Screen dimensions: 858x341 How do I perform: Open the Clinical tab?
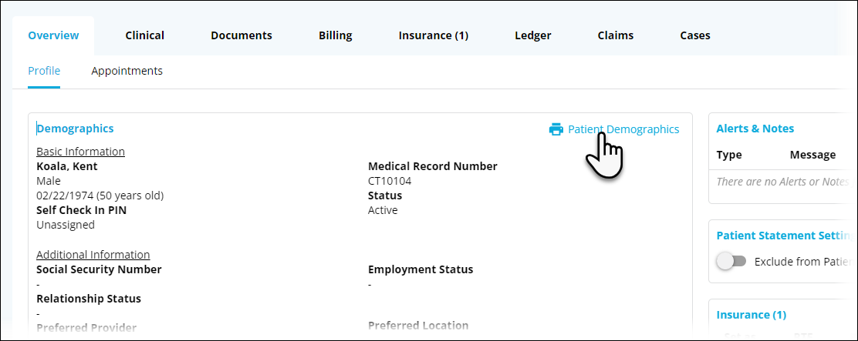click(145, 35)
